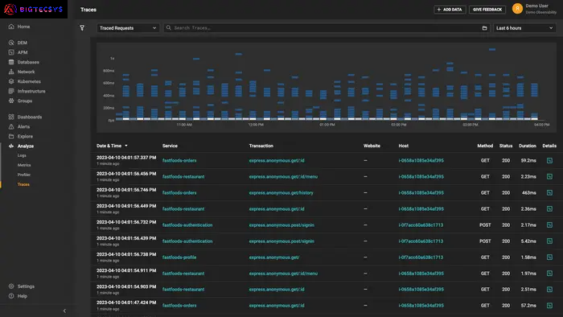Screen dimensions: 563x317
Task: Open Alerts bell icon
Action: pos(11,126)
